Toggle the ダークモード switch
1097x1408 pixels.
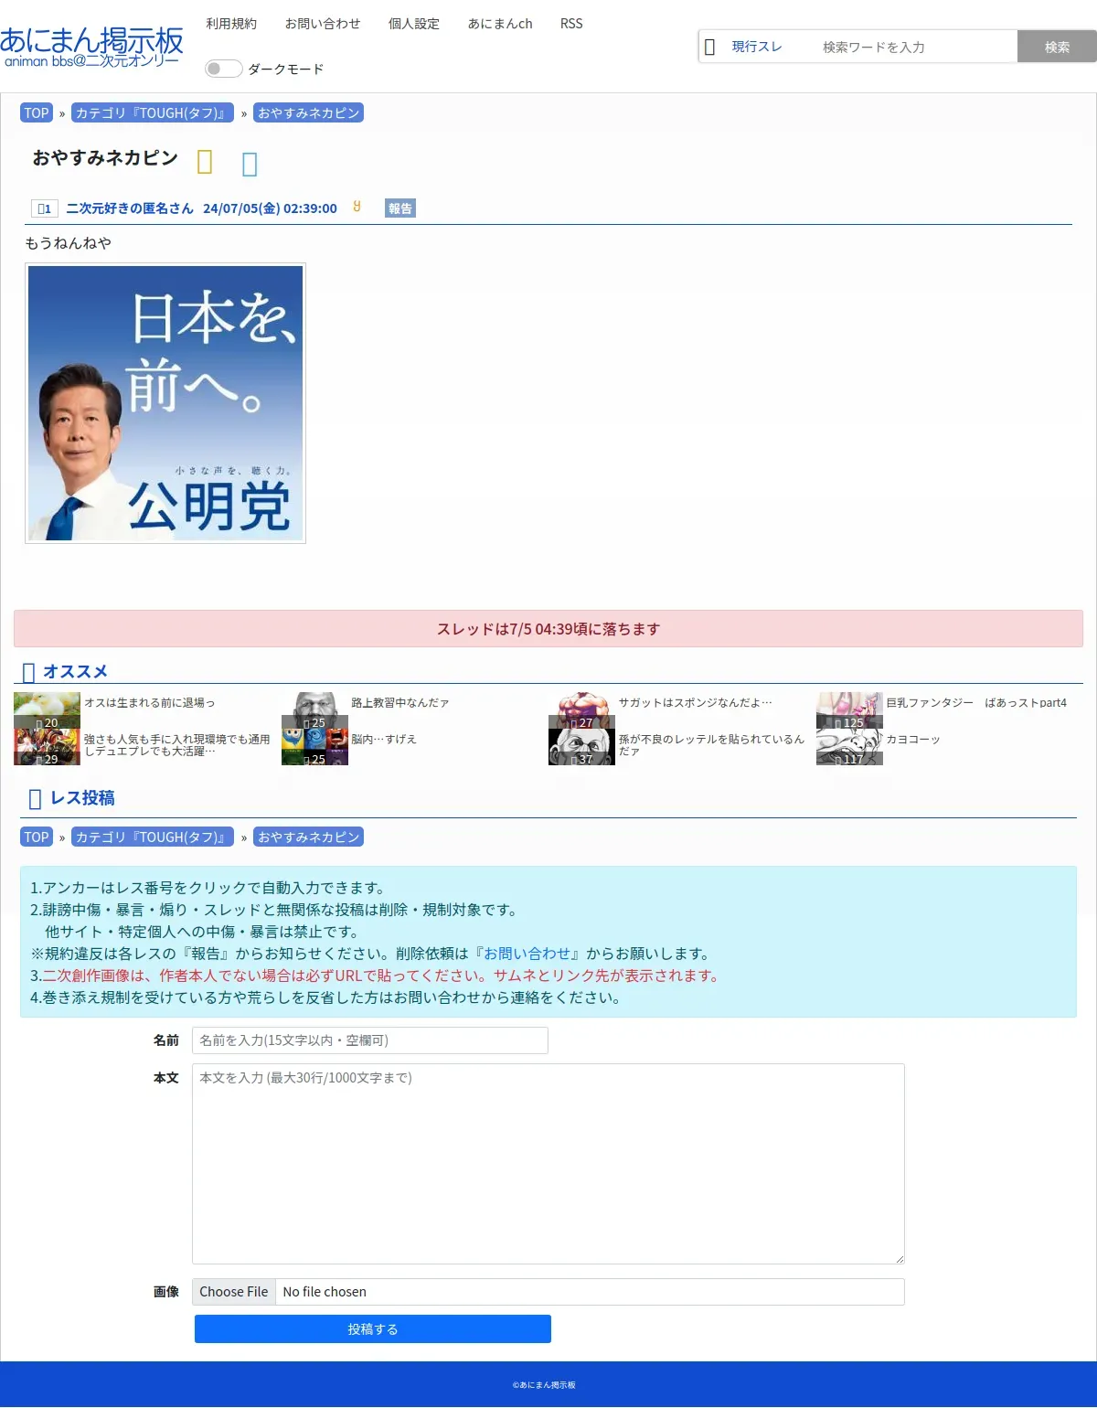pyautogui.click(x=223, y=69)
